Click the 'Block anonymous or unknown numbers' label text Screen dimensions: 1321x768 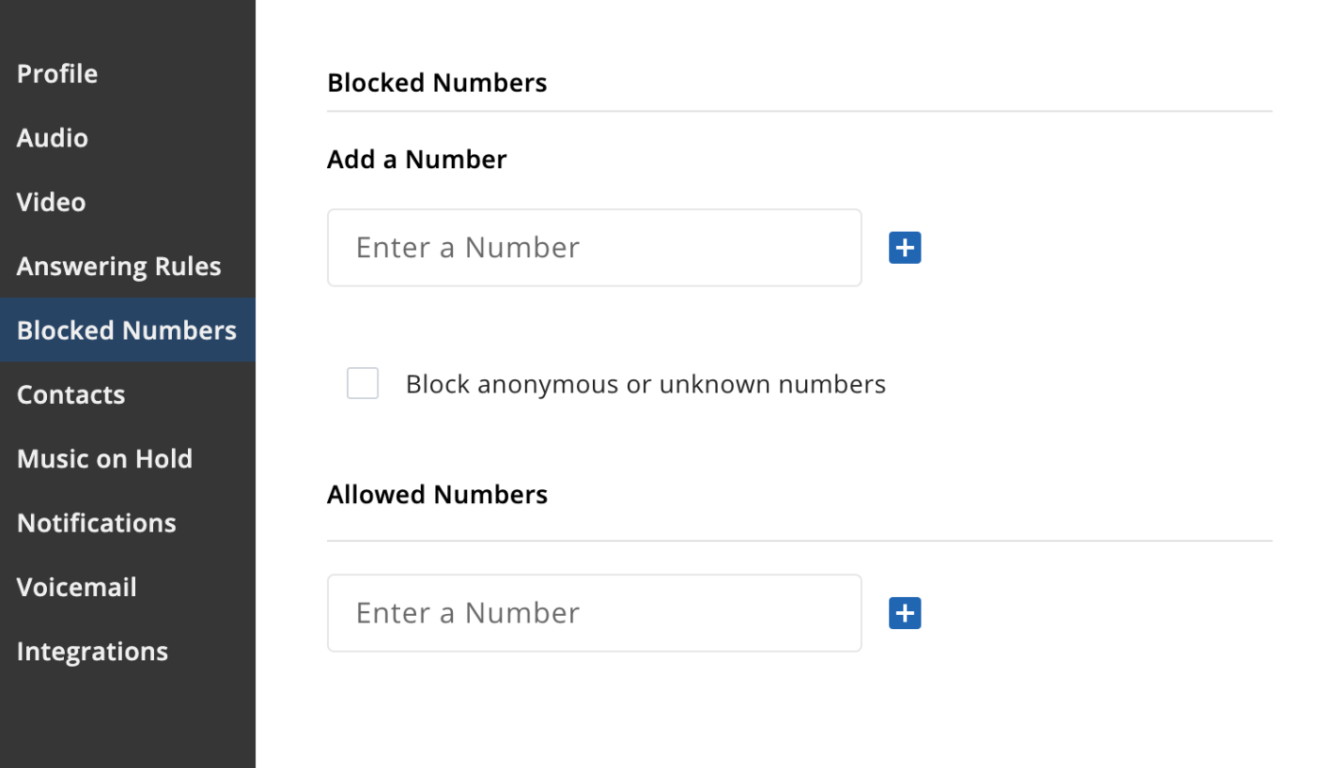(645, 384)
